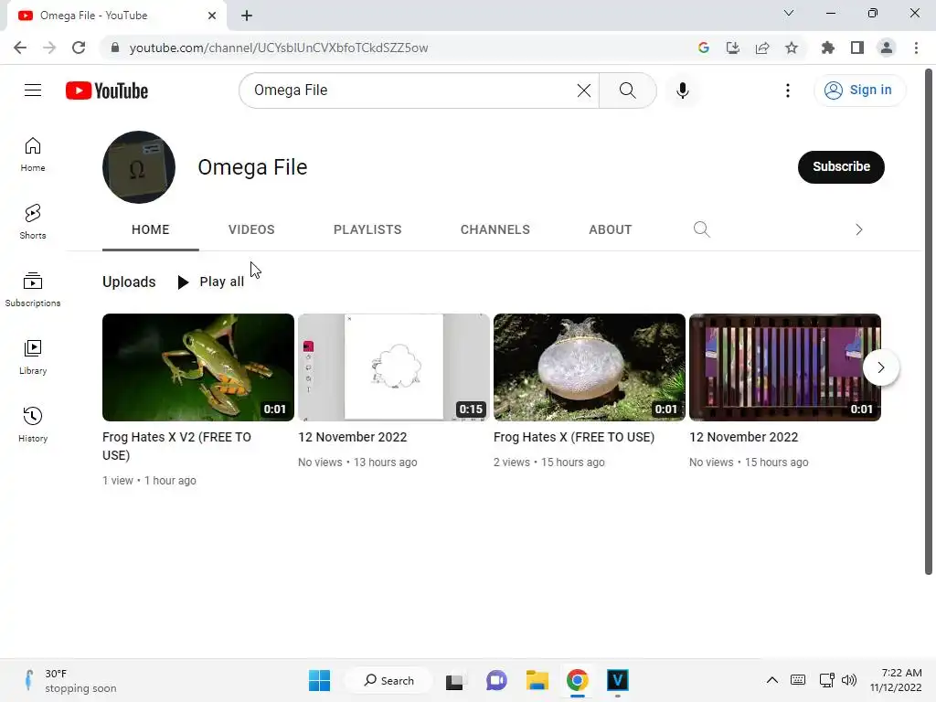Open File Explorer from the taskbar
This screenshot has height=702, width=936.
click(537, 680)
